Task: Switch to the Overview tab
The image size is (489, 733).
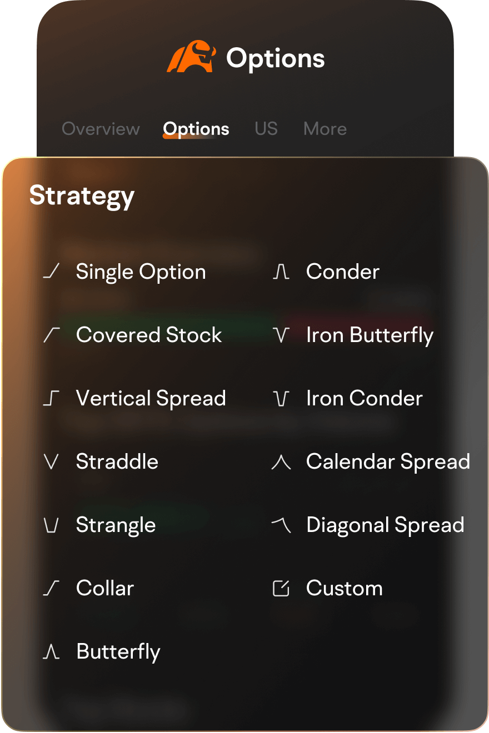Action: pyautogui.click(x=101, y=129)
